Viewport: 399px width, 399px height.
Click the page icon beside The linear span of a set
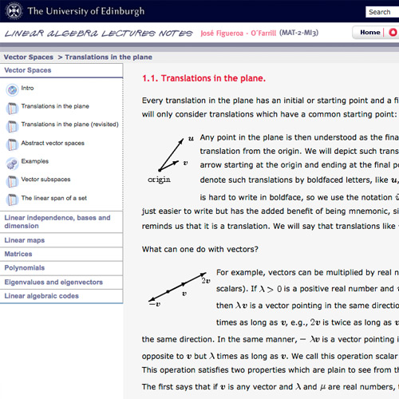[12, 199]
